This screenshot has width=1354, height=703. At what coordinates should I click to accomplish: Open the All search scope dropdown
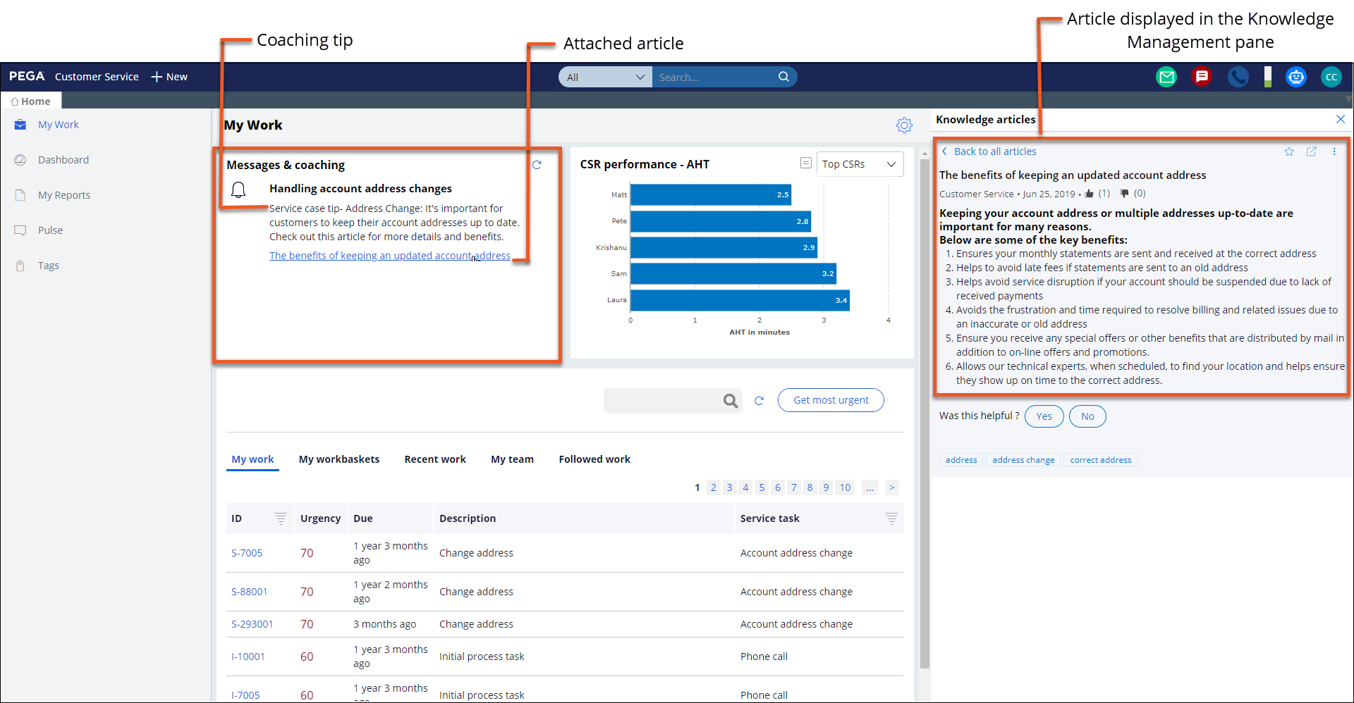(605, 77)
